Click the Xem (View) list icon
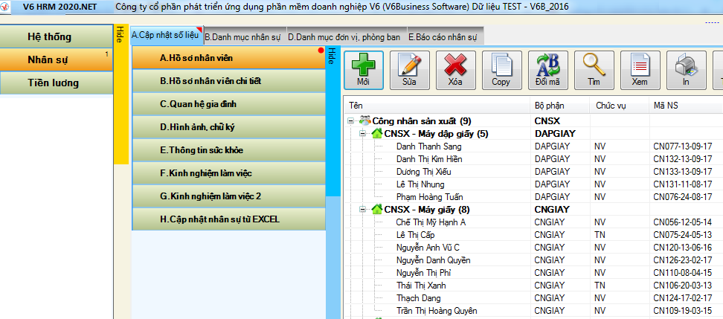The width and height of the screenshot is (723, 319). pyautogui.click(x=640, y=70)
